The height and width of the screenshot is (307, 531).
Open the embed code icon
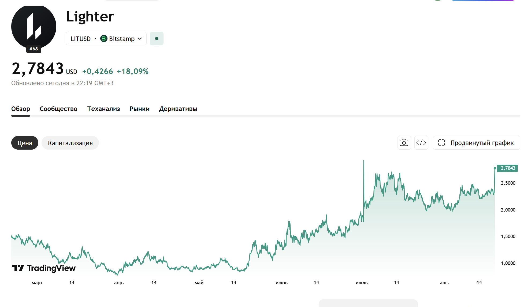(x=421, y=143)
